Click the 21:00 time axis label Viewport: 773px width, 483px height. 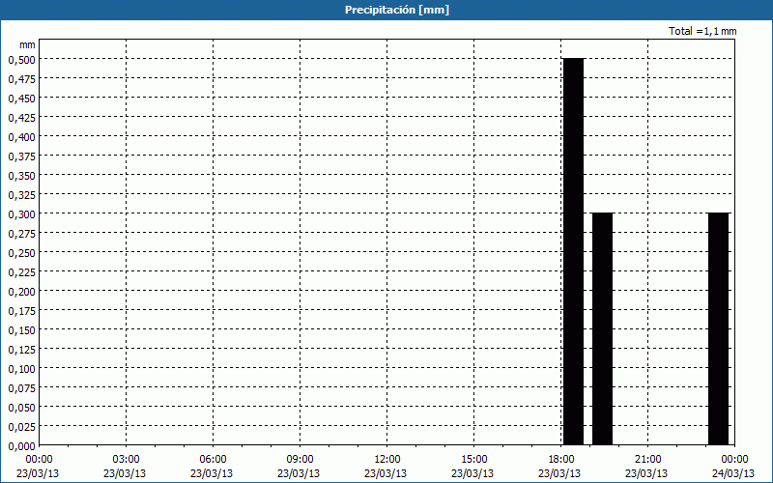[647, 460]
